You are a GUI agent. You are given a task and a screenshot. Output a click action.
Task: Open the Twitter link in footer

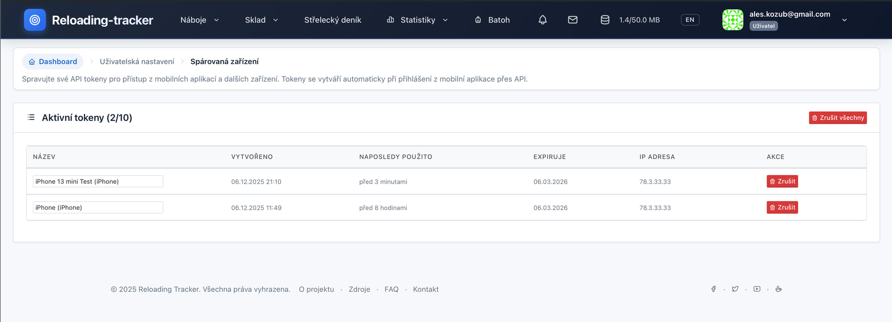tap(735, 289)
